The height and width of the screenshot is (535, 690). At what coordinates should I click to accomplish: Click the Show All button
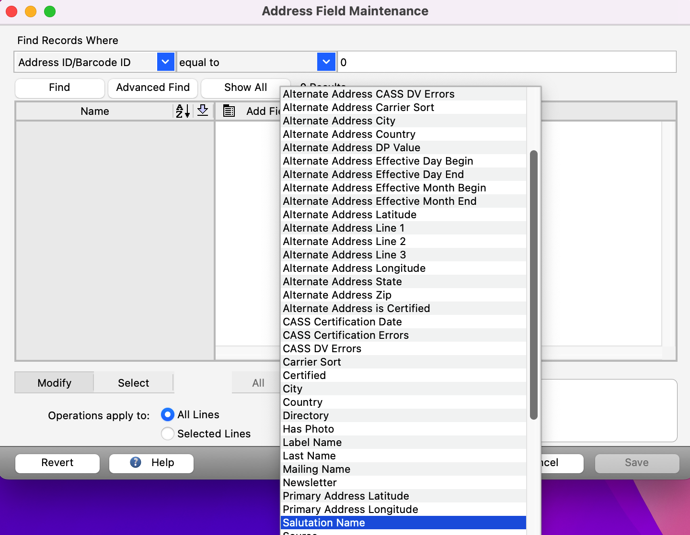(x=245, y=88)
